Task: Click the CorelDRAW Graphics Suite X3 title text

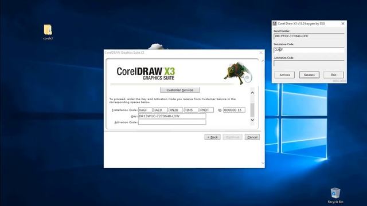Action: point(124,53)
